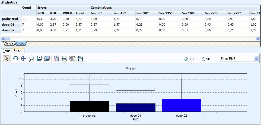Open the chart editor tools icon

tap(57, 58)
